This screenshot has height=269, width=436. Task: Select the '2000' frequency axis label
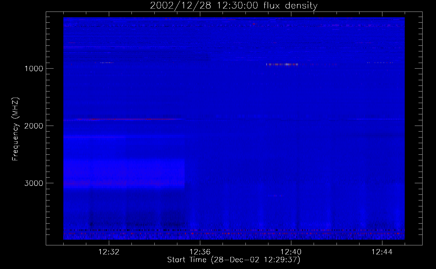coord(34,126)
